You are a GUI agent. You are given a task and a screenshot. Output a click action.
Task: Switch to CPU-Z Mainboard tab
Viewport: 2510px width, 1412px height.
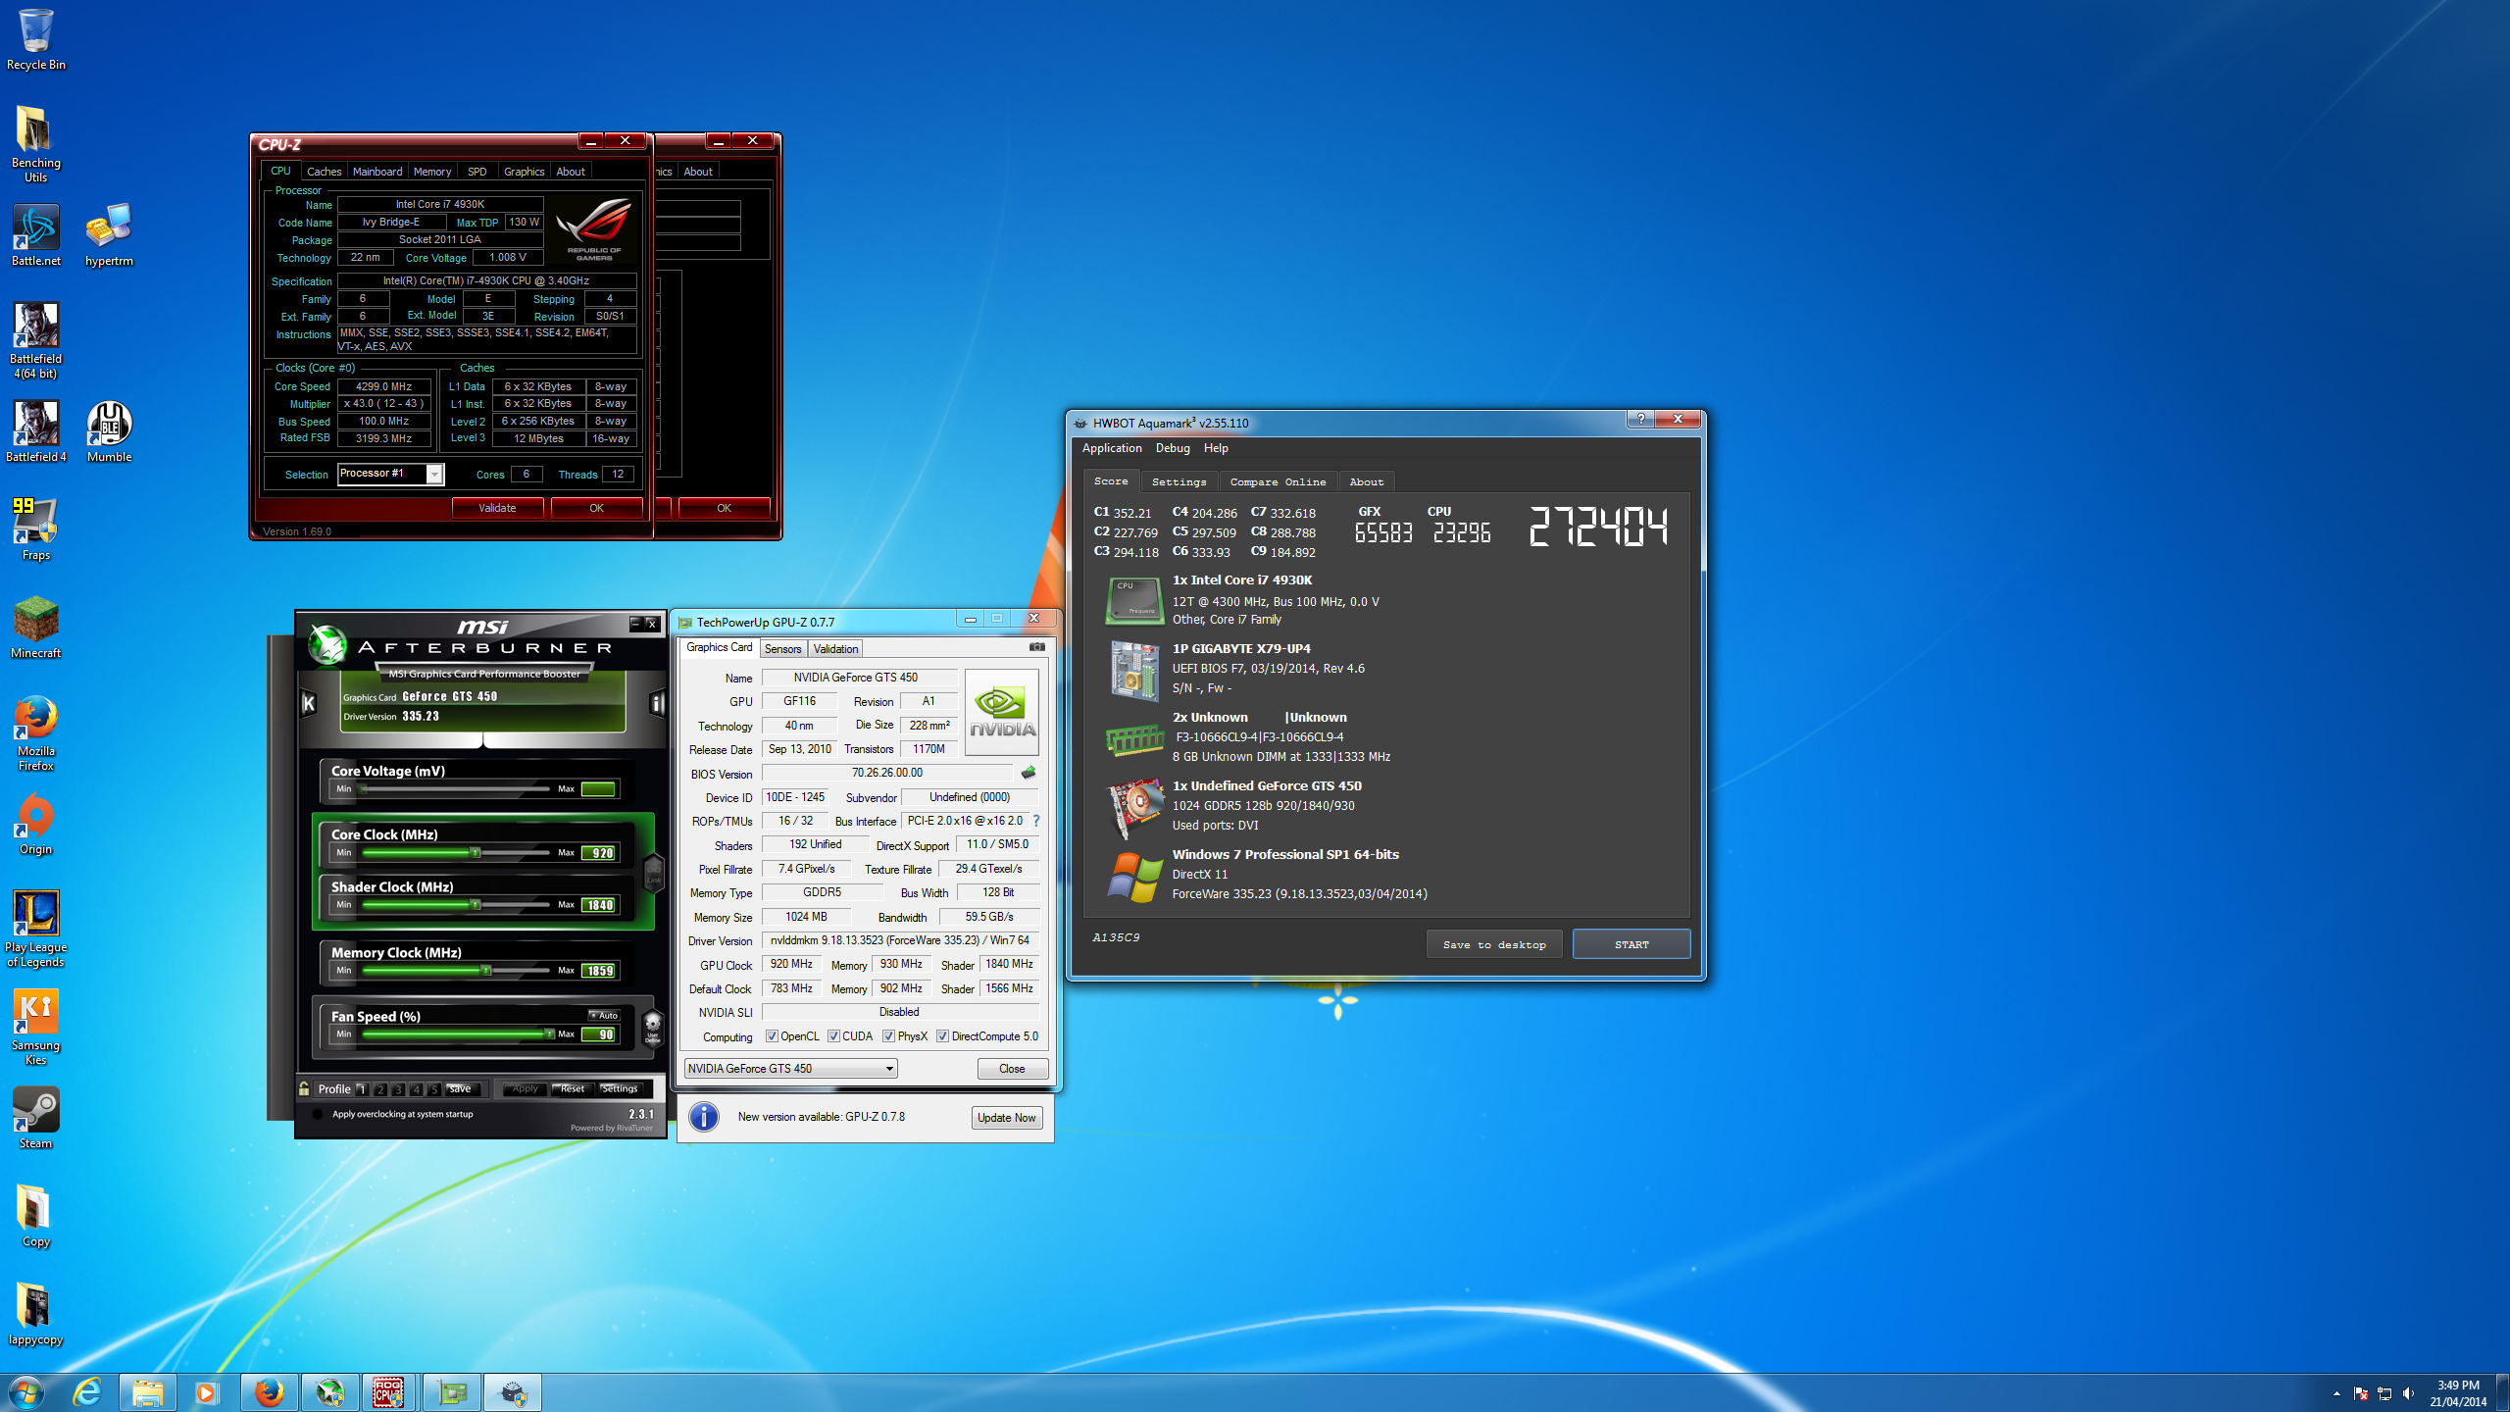(377, 172)
